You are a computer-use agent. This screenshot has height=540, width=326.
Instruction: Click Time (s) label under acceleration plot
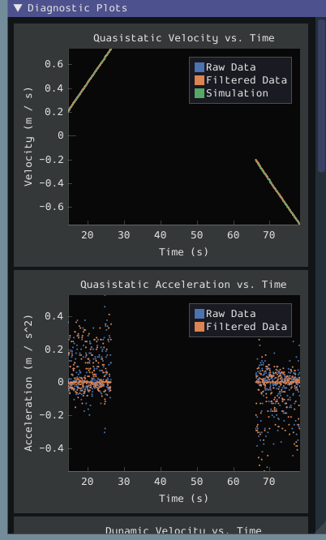coord(183,499)
